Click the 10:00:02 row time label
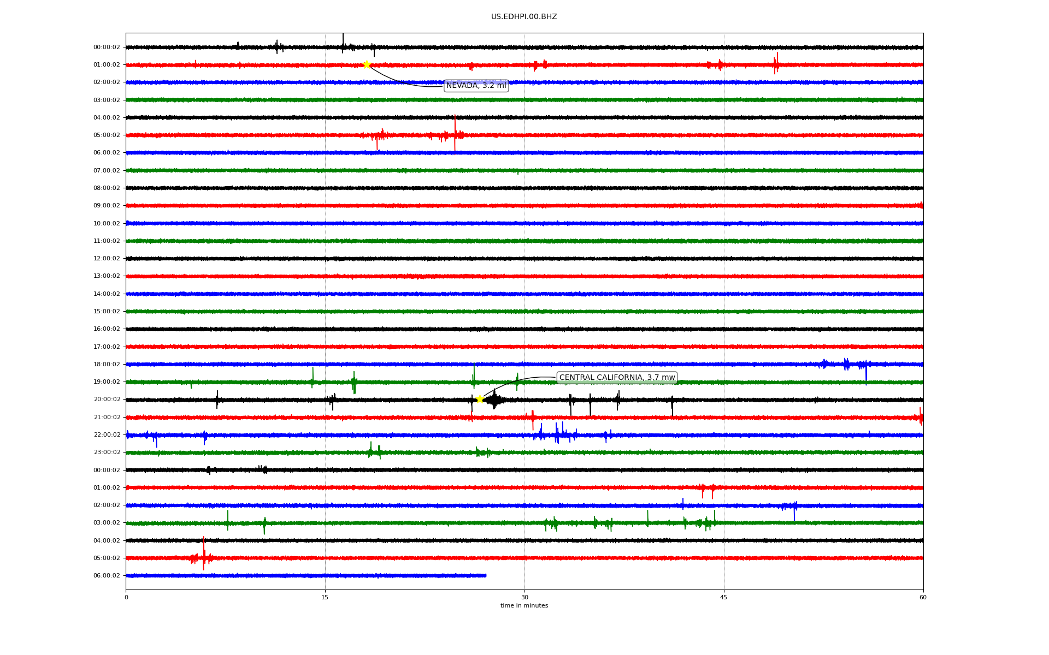 [x=107, y=223]
